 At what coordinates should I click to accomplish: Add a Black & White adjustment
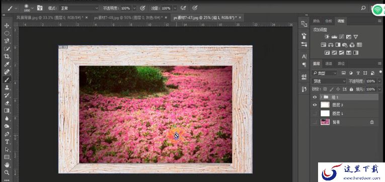pyautogui.click(x=338, y=45)
